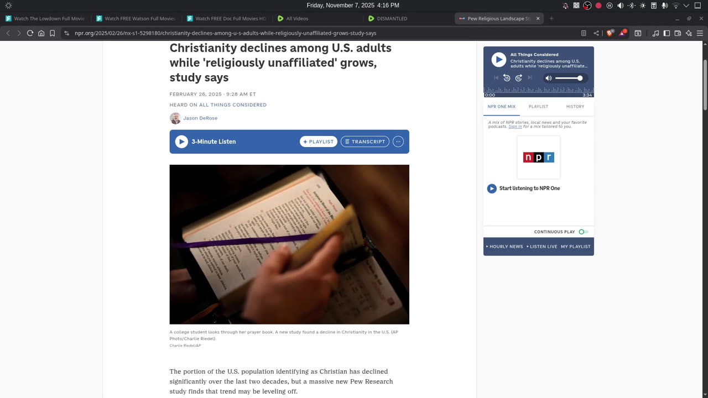Open a new browser tab
The height and width of the screenshot is (398, 708).
pos(551,18)
